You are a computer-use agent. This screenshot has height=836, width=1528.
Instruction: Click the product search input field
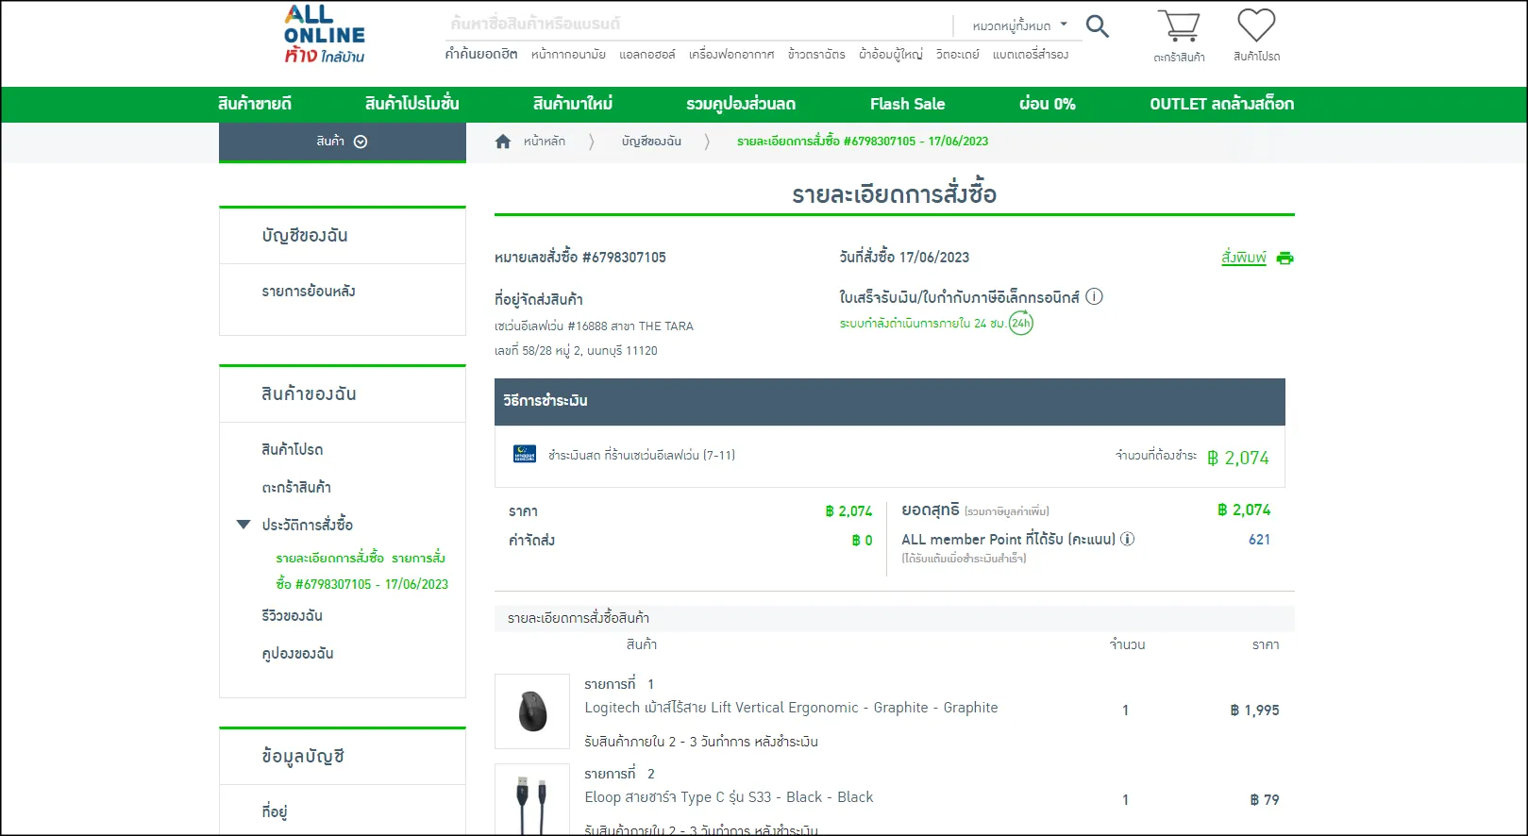click(x=697, y=25)
